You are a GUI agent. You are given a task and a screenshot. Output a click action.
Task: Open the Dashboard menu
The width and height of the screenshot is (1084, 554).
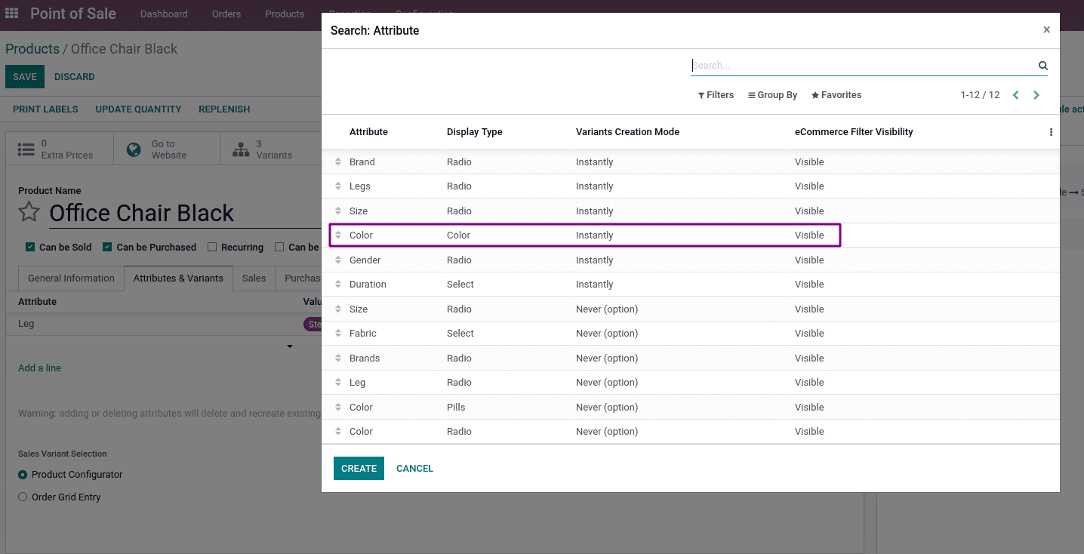pos(164,14)
